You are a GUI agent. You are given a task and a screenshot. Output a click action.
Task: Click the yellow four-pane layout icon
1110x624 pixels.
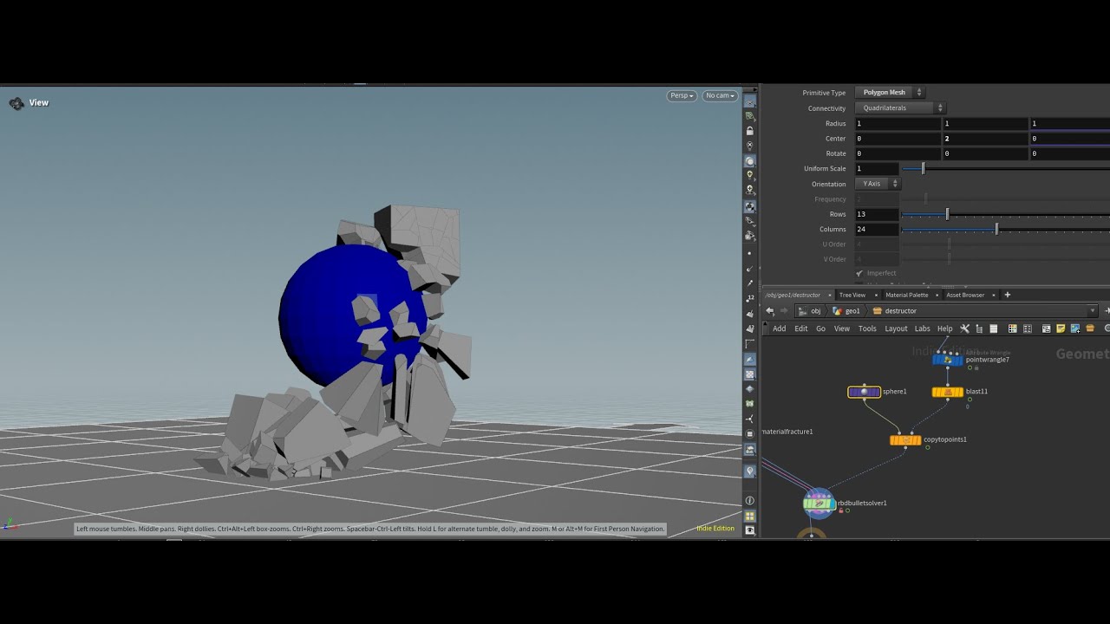pos(750,516)
